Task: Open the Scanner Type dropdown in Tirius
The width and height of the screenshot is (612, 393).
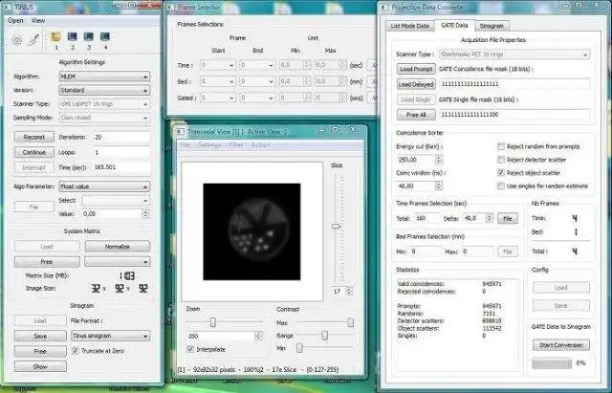Action: (104, 104)
